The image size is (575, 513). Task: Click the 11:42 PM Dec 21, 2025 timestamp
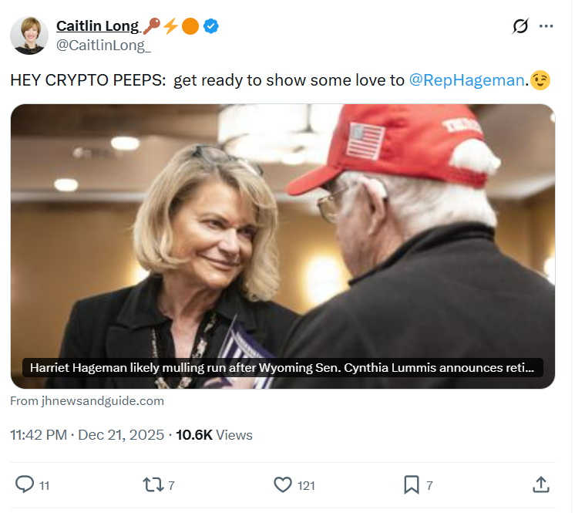coord(87,435)
